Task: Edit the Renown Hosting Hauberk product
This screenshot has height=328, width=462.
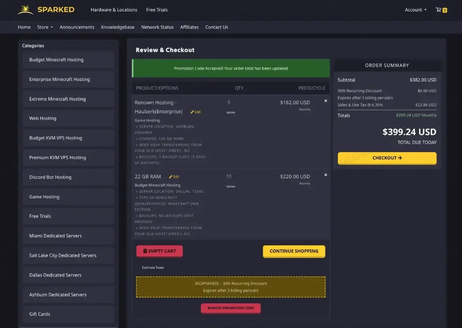Action: [196, 112]
